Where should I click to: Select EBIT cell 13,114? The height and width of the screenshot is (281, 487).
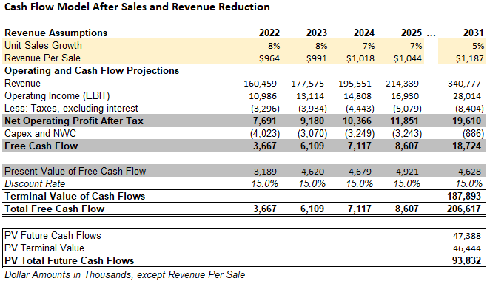coord(310,96)
